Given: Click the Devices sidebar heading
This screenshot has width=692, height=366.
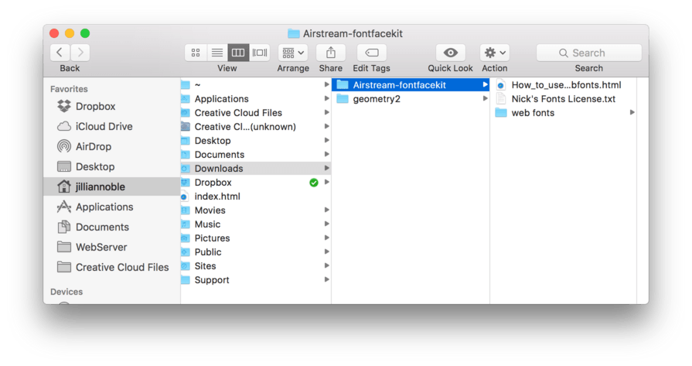Looking at the screenshot, I should pos(66,292).
